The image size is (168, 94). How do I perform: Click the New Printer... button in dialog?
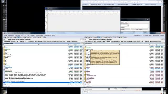[x=139, y=29]
